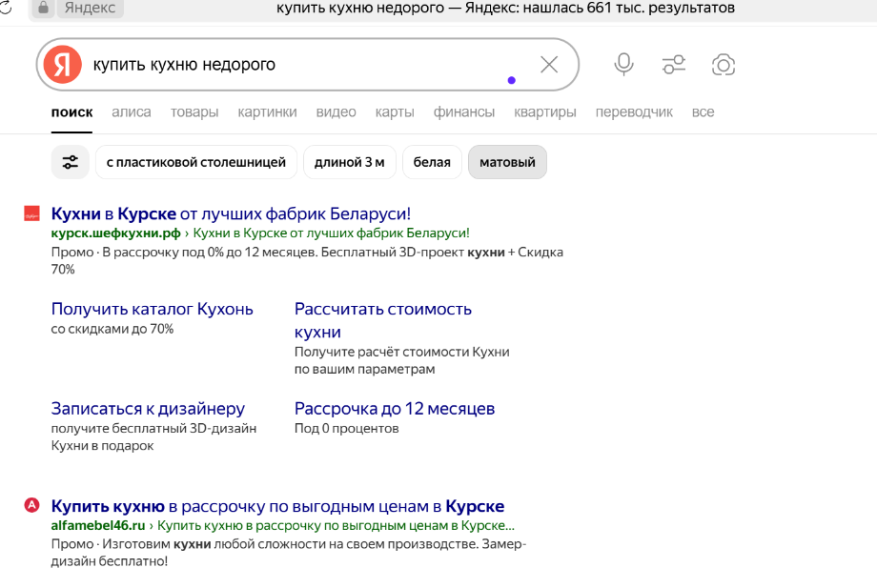
Task: Open Кухни в Курске result title
Action: pos(231,213)
